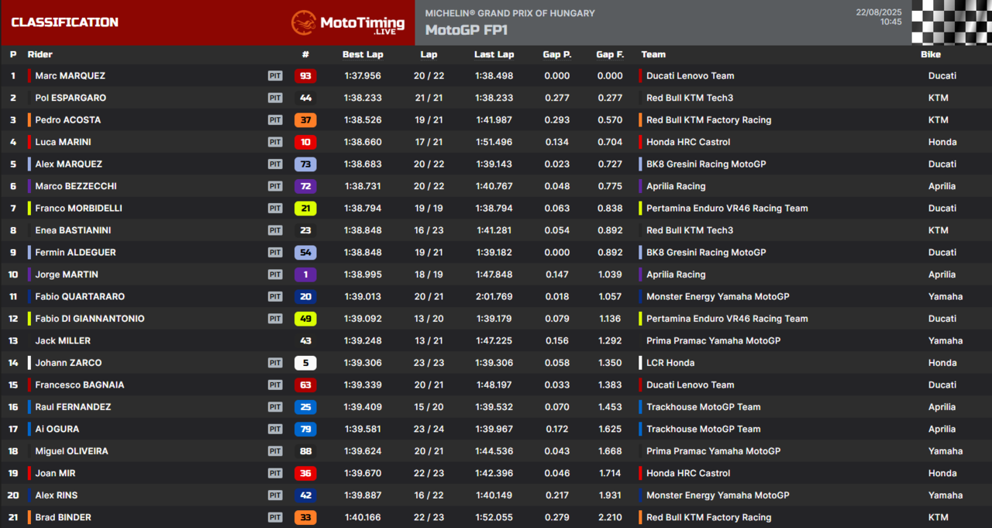Viewport: 992px width, 528px height.
Task: Click the date 22/08/2025
Action: 879,12
